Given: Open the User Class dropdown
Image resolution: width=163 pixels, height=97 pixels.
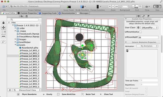Looking at the screenshot, I should (x=149, y=28).
